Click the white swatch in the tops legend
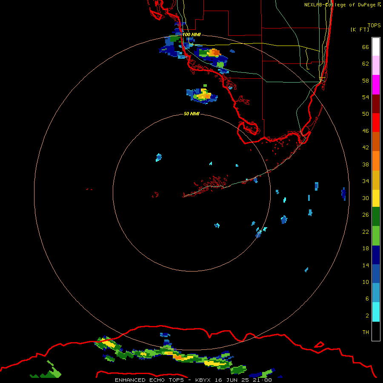Screen dimensions: 383x383 point(376,47)
